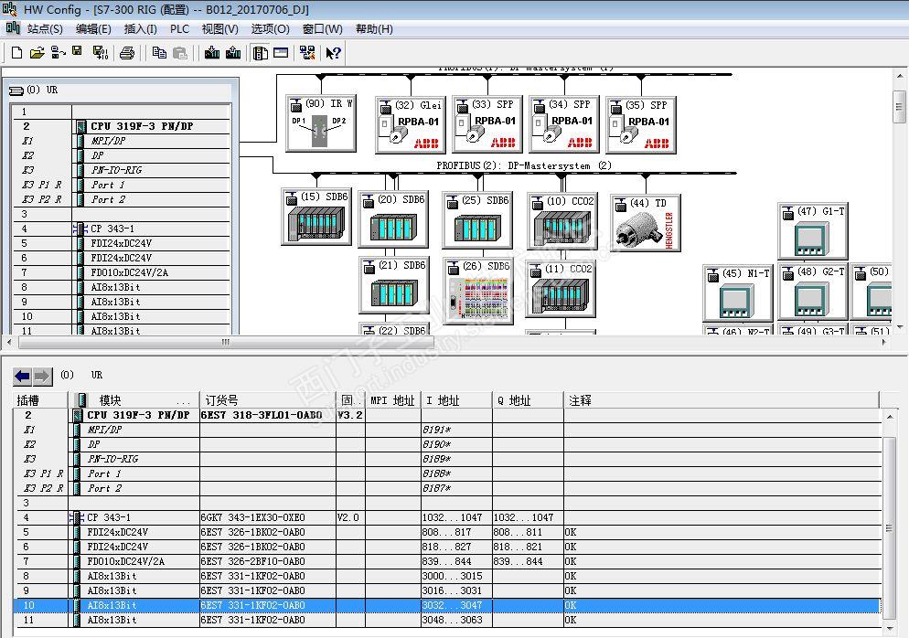
Task: Click the Save floppy disk icon
Action: (x=77, y=52)
